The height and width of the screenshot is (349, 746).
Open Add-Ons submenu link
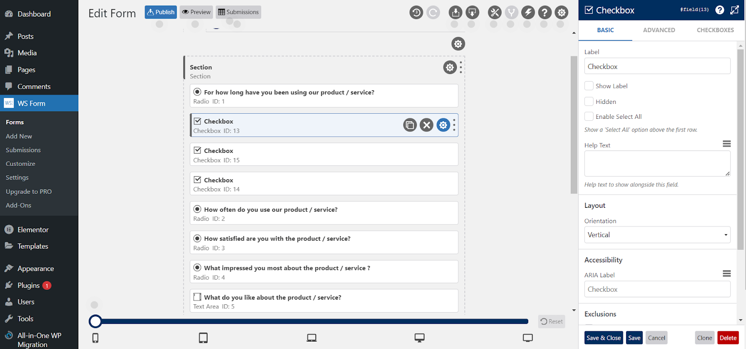(19, 205)
